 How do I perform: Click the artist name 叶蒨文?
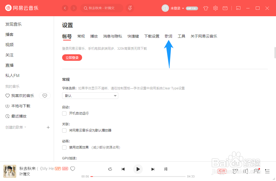(x=25, y=174)
